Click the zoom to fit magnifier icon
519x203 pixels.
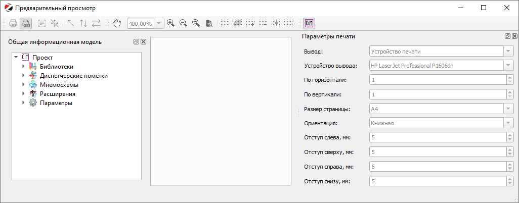[x=196, y=23]
